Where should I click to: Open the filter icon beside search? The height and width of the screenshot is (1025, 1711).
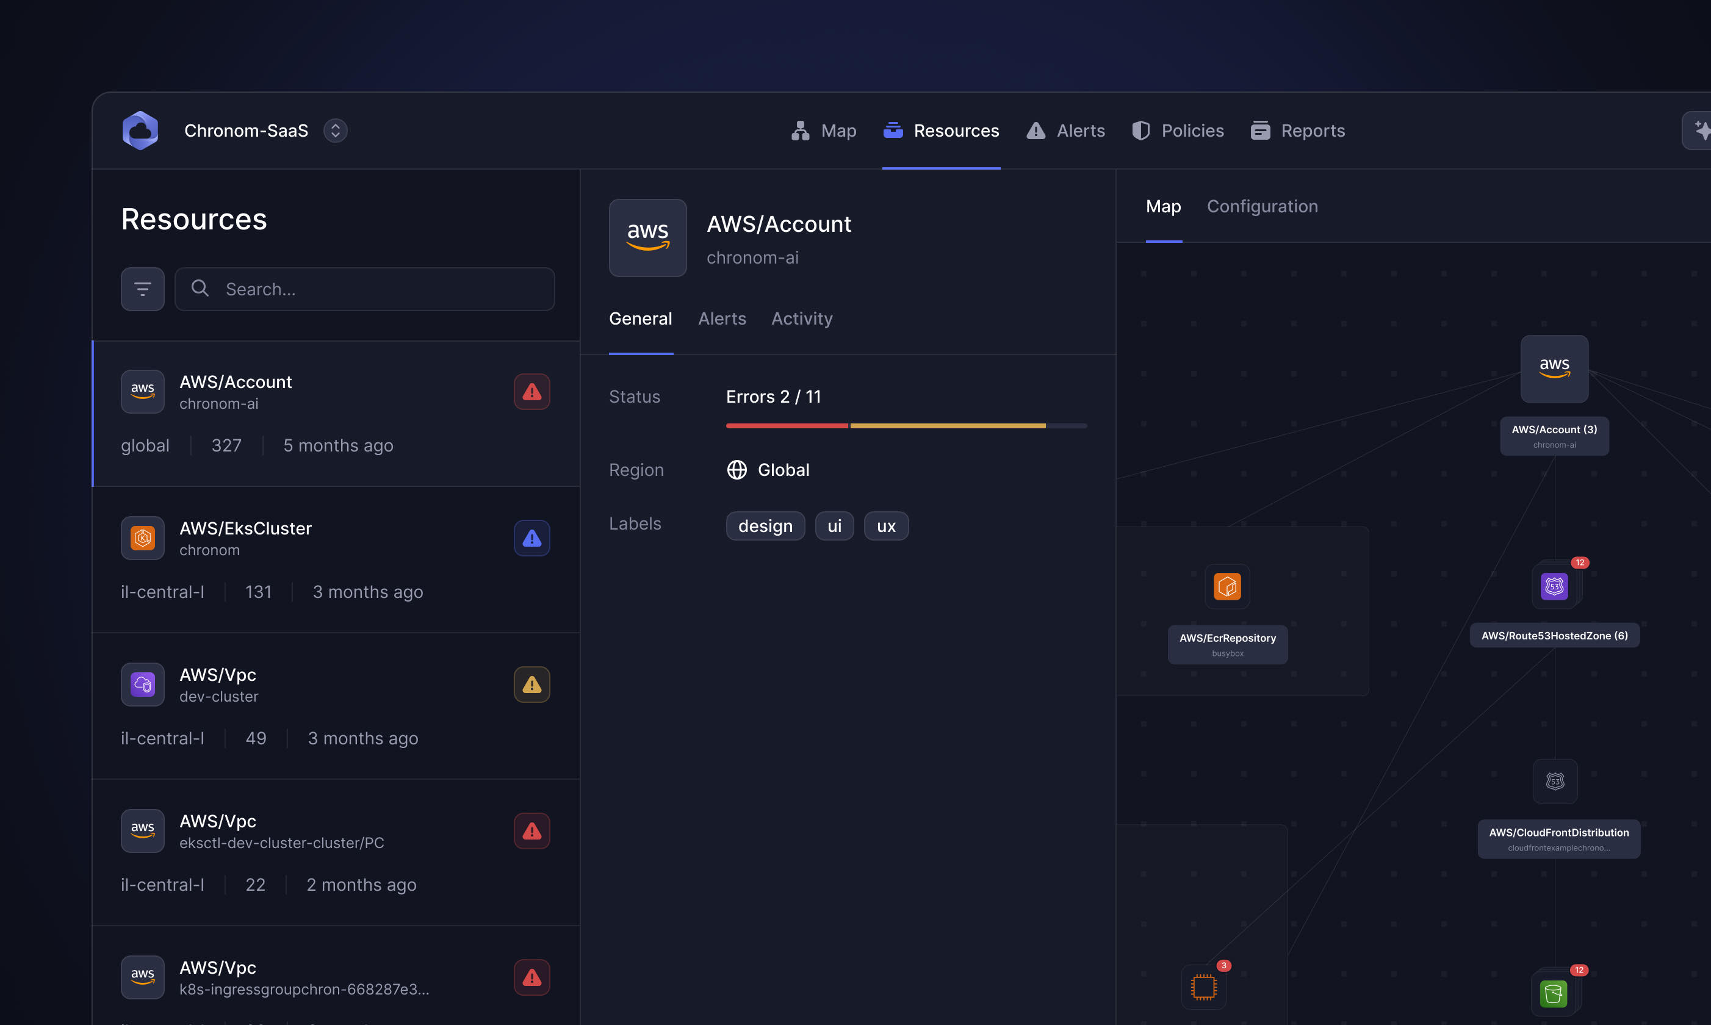click(x=142, y=289)
